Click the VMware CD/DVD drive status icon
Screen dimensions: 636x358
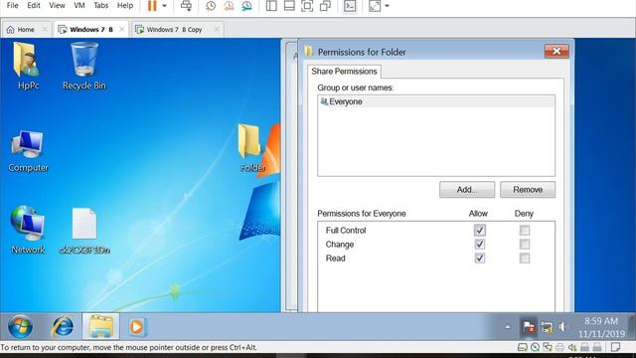pos(535,347)
